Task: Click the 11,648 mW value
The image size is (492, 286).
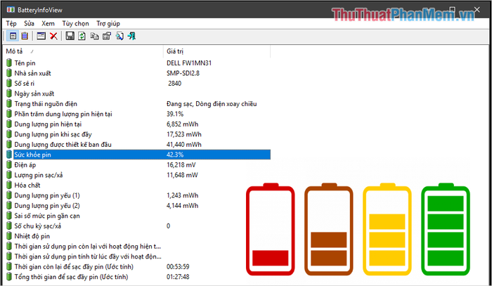Action: pos(182,175)
